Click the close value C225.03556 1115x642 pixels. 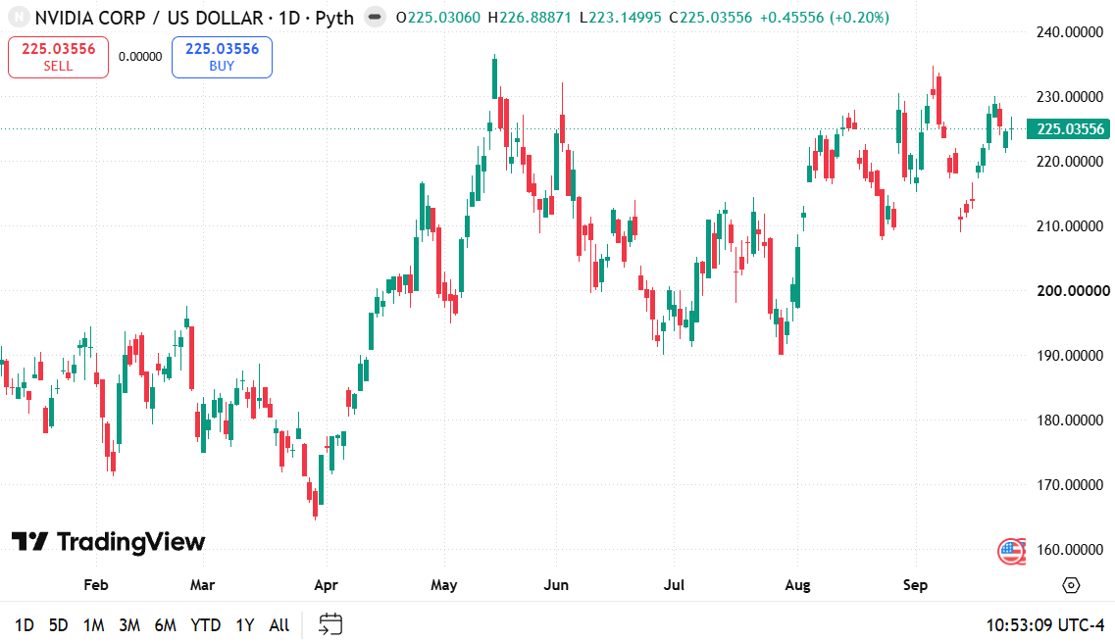710,17
